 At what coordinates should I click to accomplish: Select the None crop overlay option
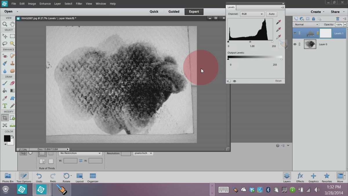click(51, 161)
